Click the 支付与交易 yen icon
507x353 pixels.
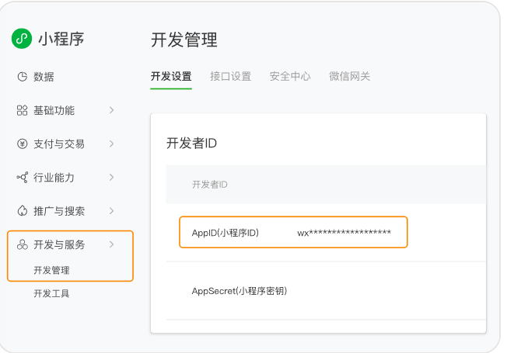click(x=23, y=144)
